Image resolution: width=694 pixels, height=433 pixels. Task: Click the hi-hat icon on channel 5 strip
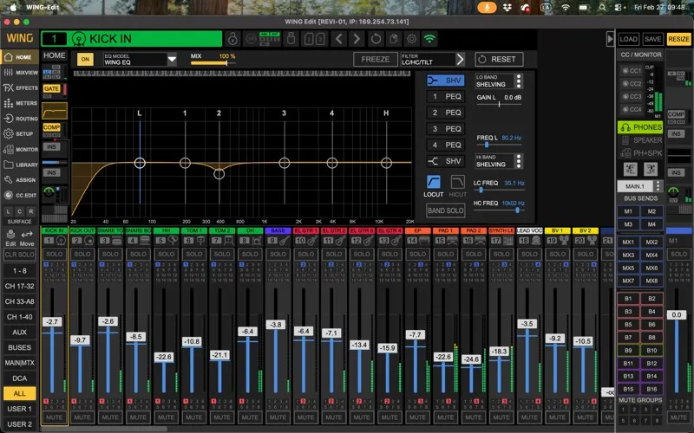[x=173, y=241]
